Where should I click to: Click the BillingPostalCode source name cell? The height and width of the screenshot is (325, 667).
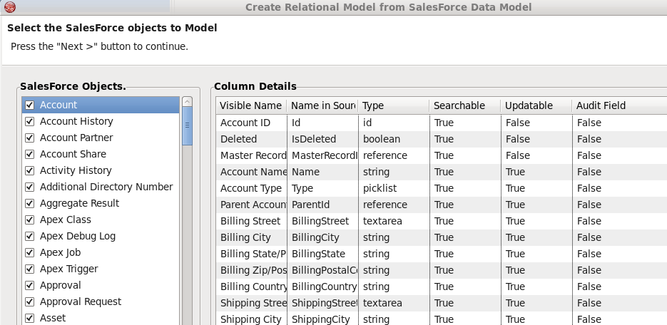[x=323, y=270]
